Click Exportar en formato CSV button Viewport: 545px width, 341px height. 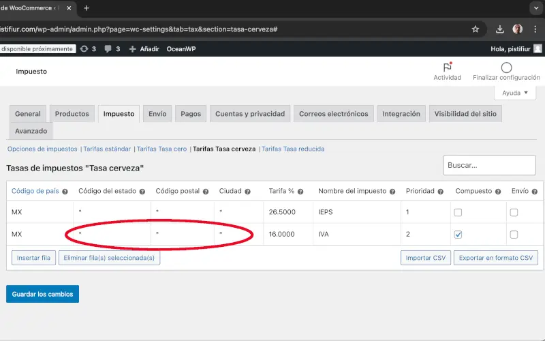pyautogui.click(x=496, y=258)
